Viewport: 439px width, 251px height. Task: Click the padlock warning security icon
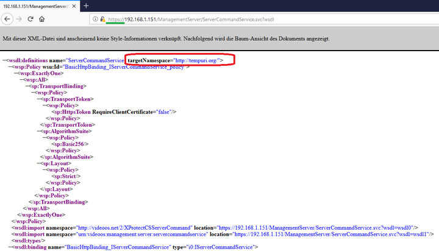point(103,19)
